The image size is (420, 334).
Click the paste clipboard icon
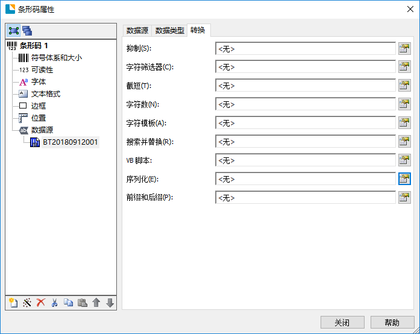point(82,303)
